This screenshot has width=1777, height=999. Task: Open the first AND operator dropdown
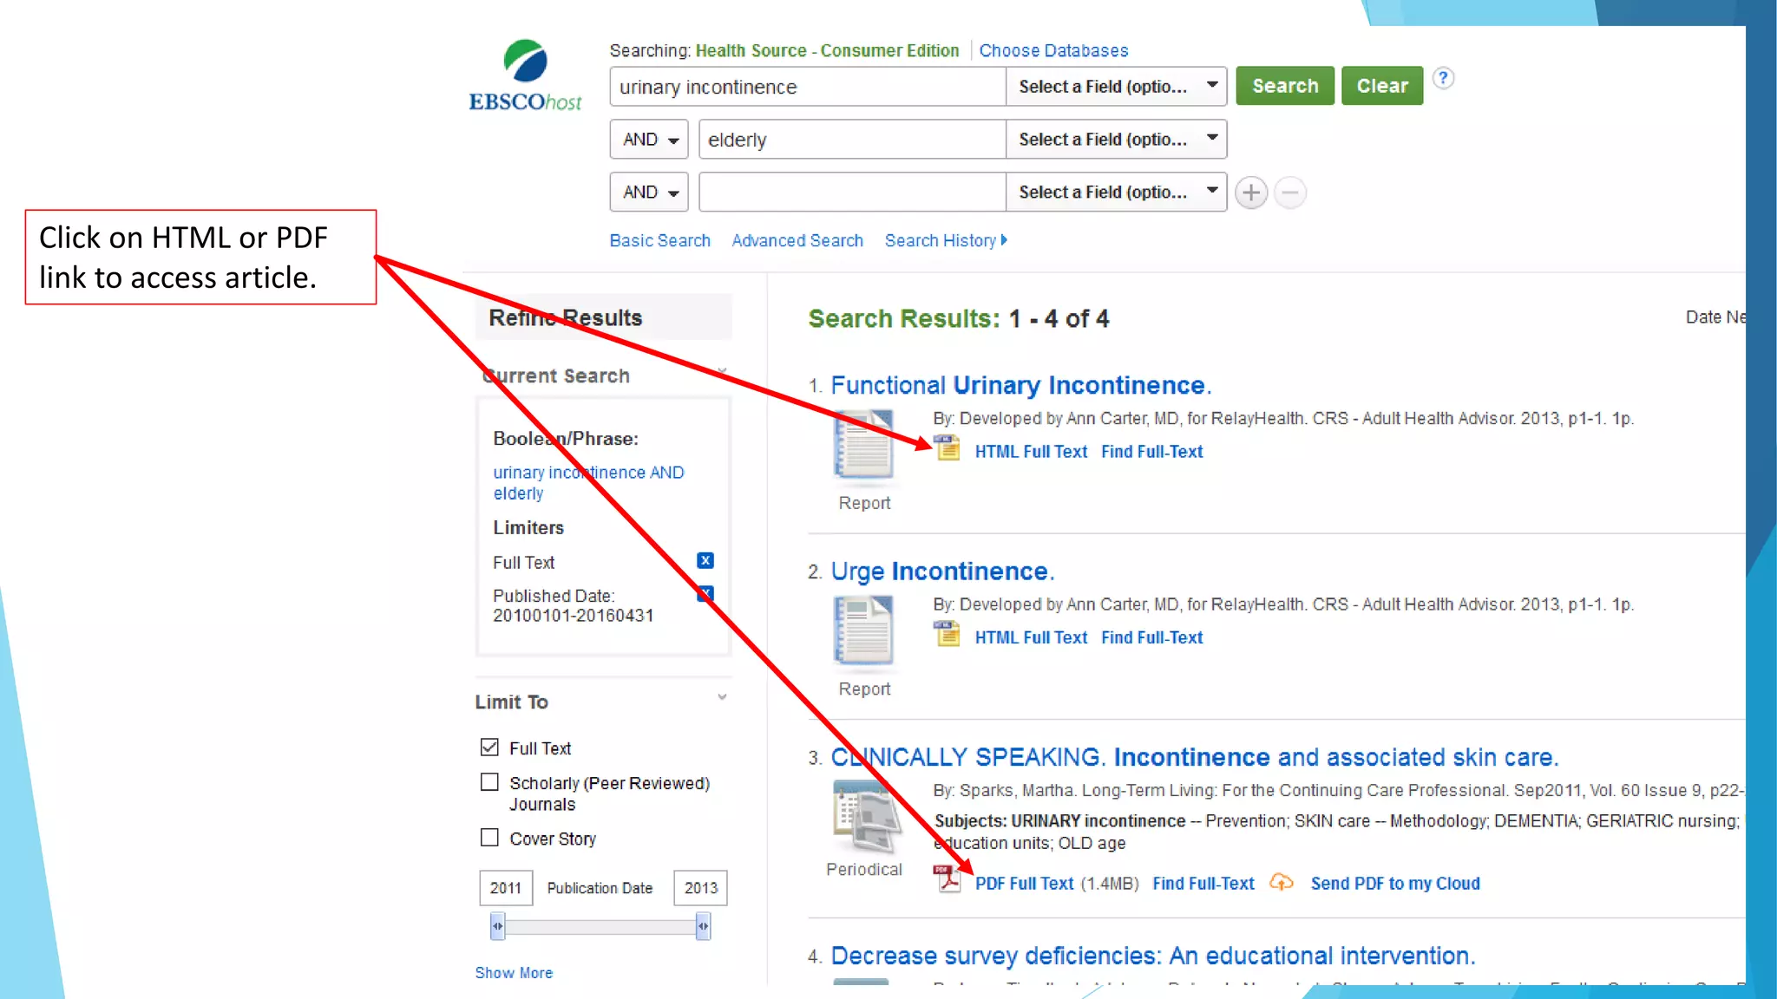click(649, 140)
